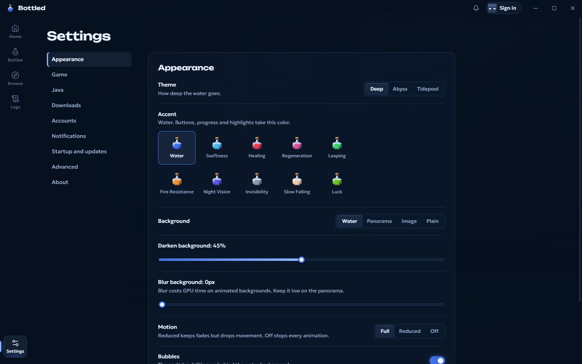The image size is (582, 364).
Task: Set Motion to Off
Action: coord(434,331)
